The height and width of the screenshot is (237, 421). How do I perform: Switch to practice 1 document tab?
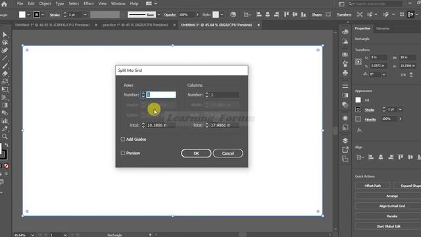coord(135,25)
